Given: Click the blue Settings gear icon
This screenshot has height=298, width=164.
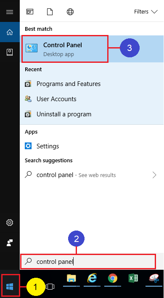Looking at the screenshot, I should point(28,146).
